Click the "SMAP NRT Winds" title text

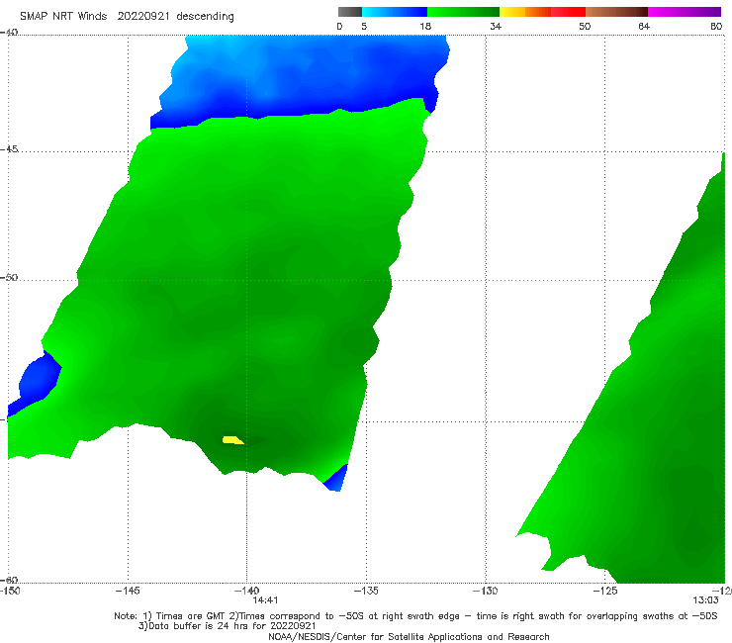coord(63,17)
